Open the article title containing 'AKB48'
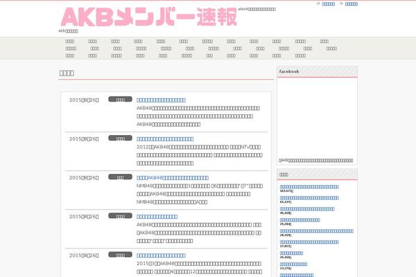Image resolution: width=416 pixels, height=277 pixels. tap(173, 178)
